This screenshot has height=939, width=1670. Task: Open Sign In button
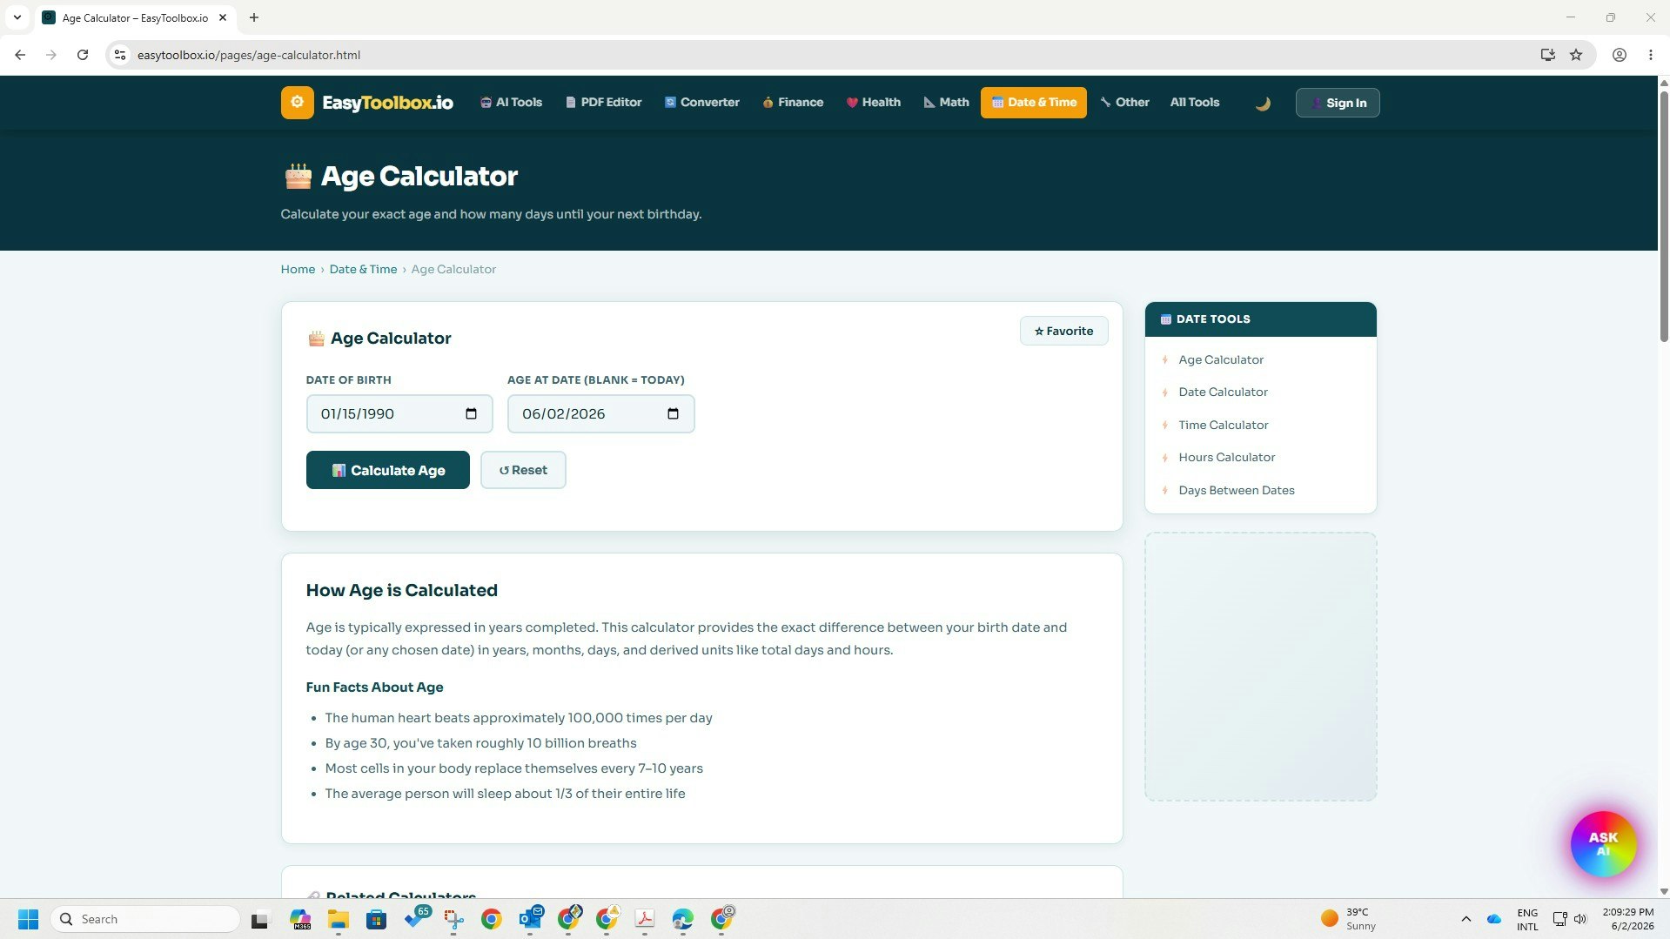1337,103
